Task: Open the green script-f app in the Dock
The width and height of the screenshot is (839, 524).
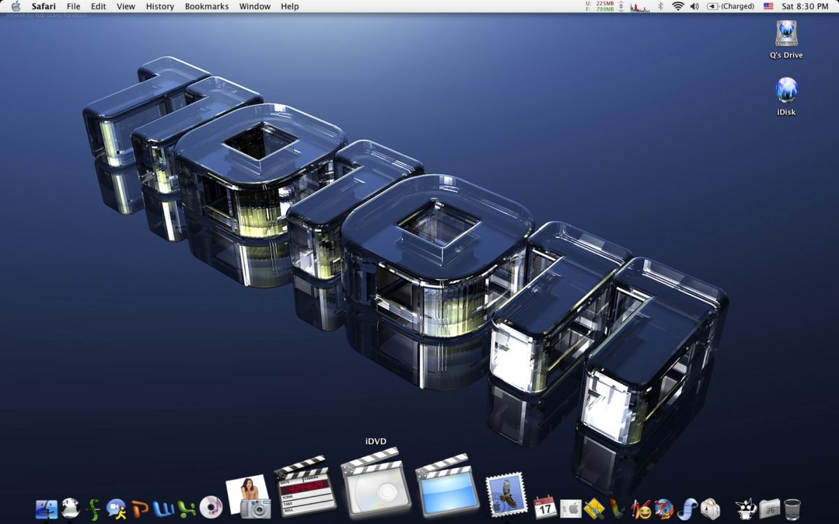Action: (x=94, y=509)
